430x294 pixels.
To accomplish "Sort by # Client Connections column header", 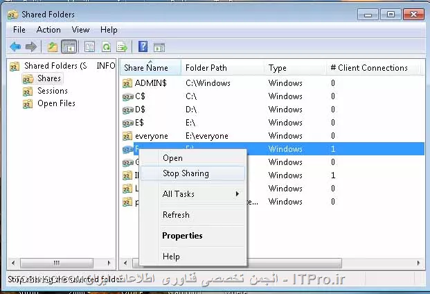I will click(x=373, y=67).
